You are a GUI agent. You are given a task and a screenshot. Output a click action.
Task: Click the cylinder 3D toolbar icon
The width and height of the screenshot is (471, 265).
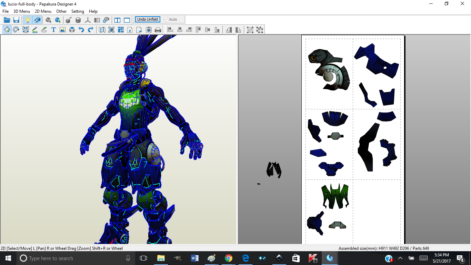[78, 20]
